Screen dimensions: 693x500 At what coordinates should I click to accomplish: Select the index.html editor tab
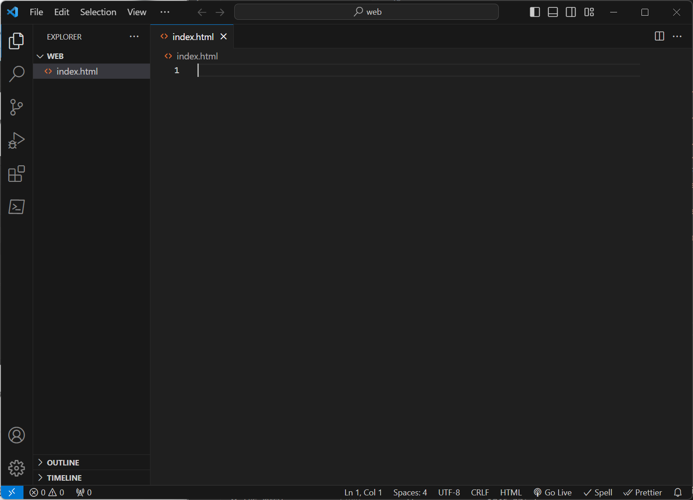[x=192, y=36]
